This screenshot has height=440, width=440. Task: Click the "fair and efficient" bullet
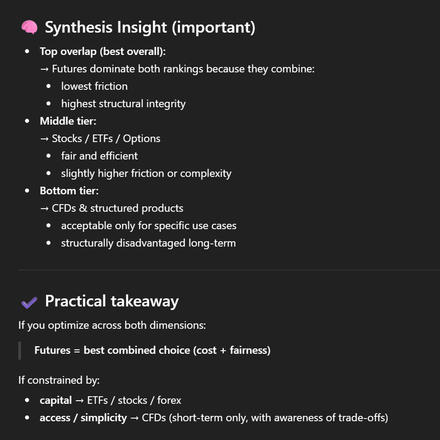pyautogui.click(x=99, y=156)
